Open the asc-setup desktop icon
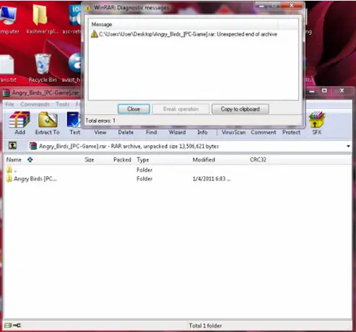 click(x=72, y=19)
